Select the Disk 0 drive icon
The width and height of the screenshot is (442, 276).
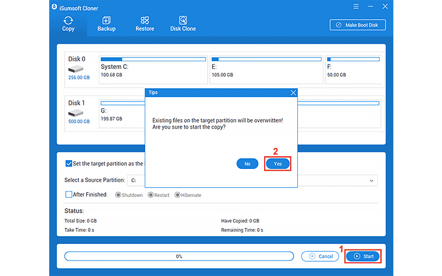coord(76,68)
